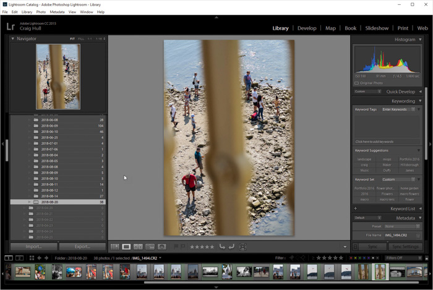The image size is (433, 290).
Task: Flag photo as a pick
Action: 176,247
